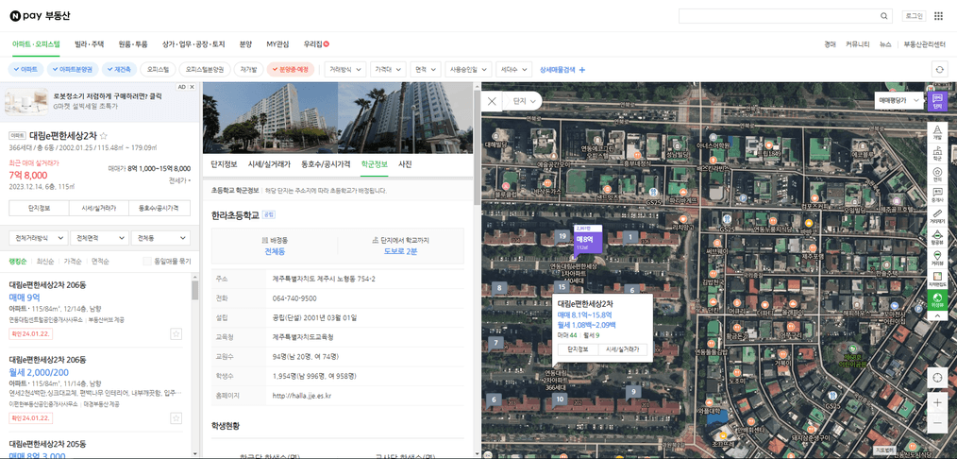Switch to the 시세/실거래가 detail tab
This screenshot has height=459, width=957.
click(267, 164)
